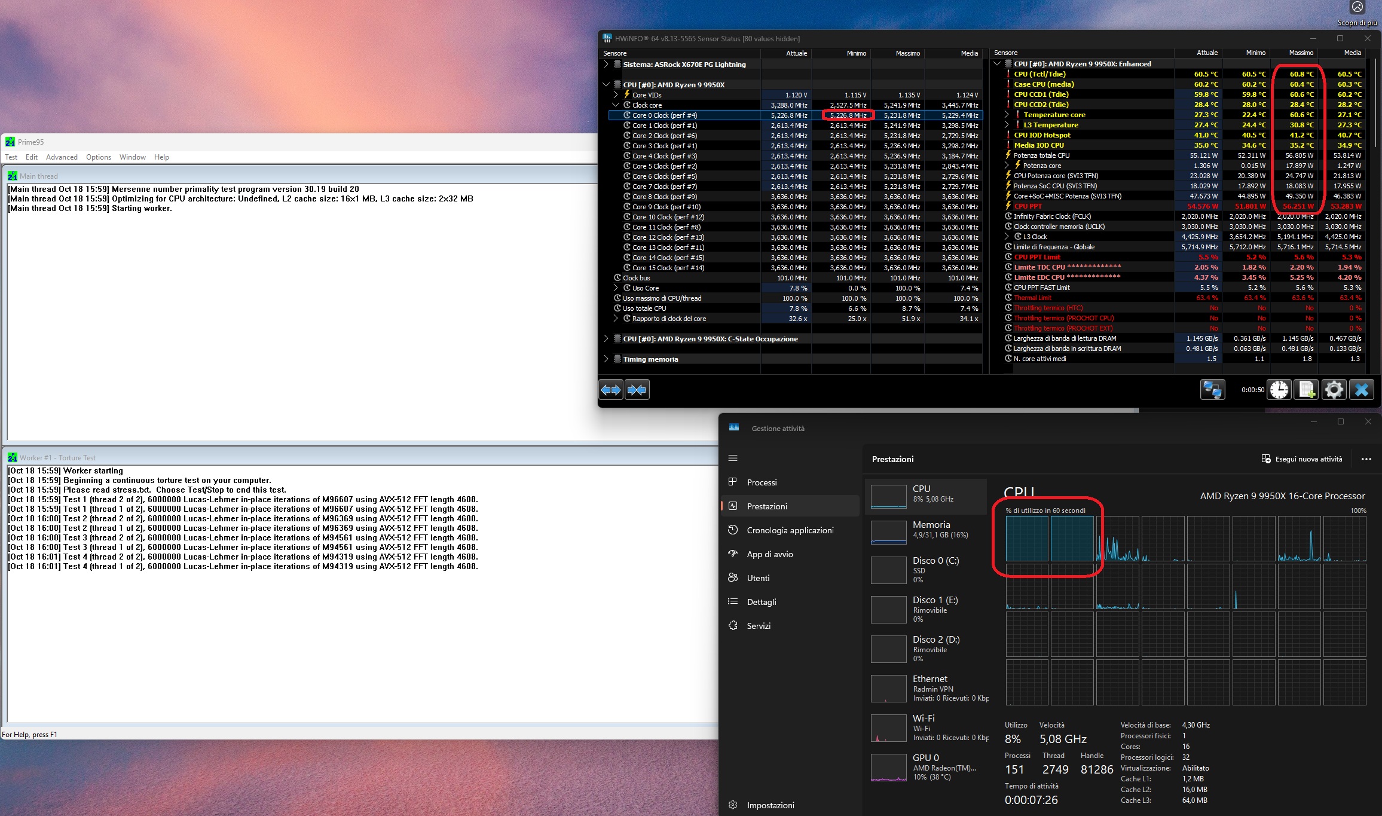Go to Utenti page in Task Manager
The height and width of the screenshot is (816, 1382).
point(790,578)
